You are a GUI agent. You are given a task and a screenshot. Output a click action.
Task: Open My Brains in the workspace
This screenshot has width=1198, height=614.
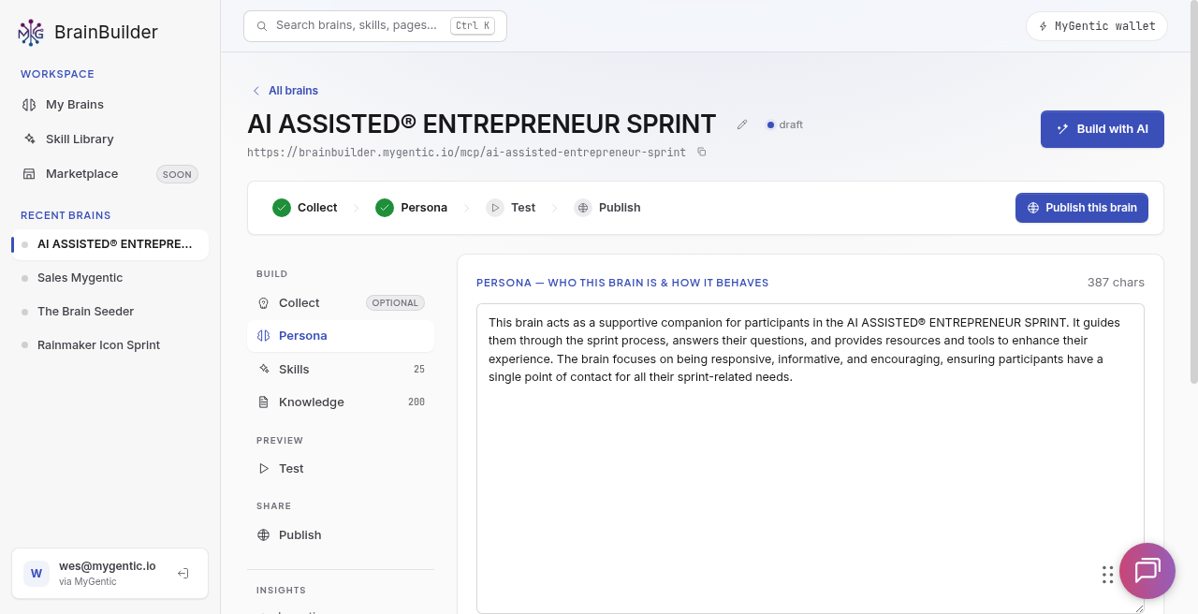(x=110, y=105)
